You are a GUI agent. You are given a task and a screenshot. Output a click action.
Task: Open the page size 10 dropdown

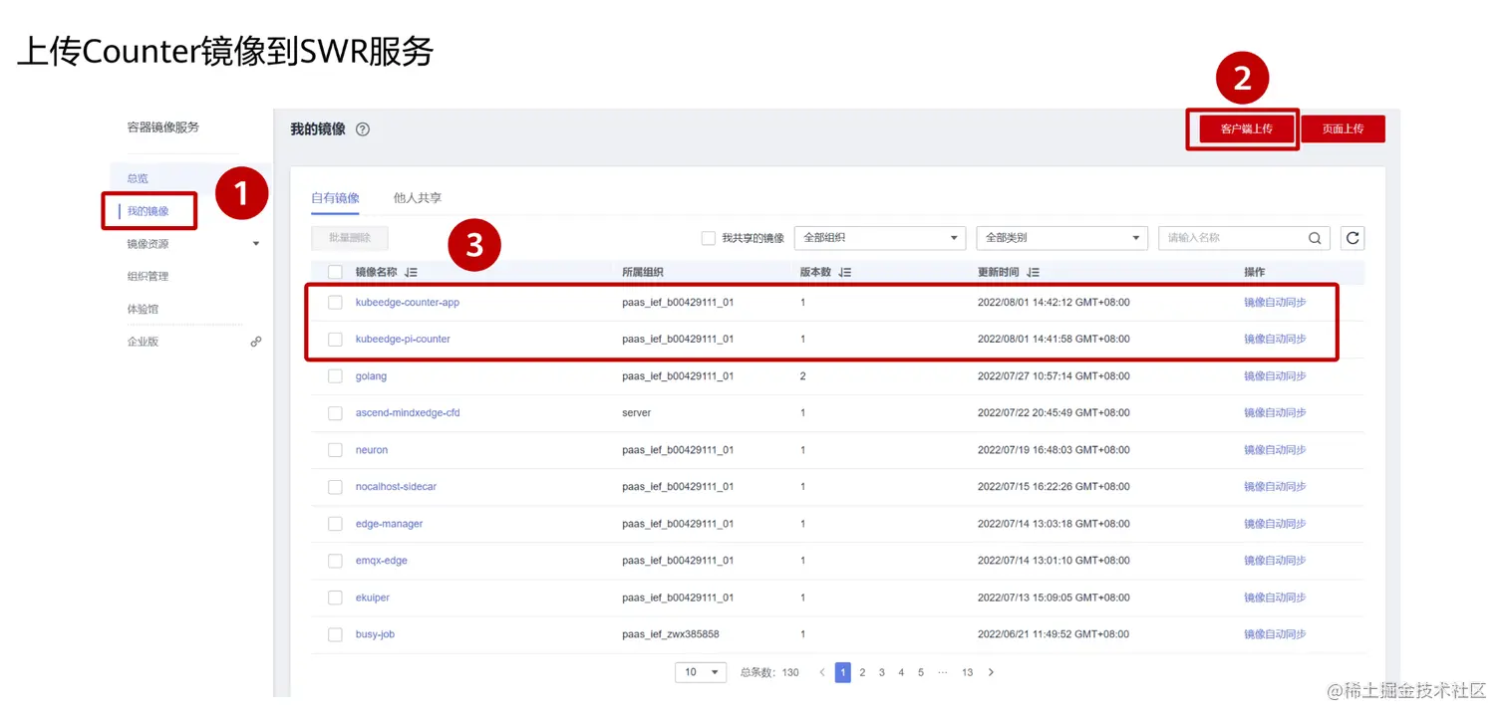click(x=701, y=673)
